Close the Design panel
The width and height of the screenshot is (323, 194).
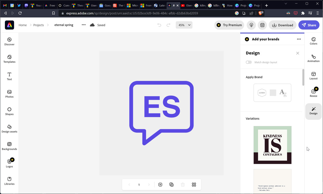[298, 53]
